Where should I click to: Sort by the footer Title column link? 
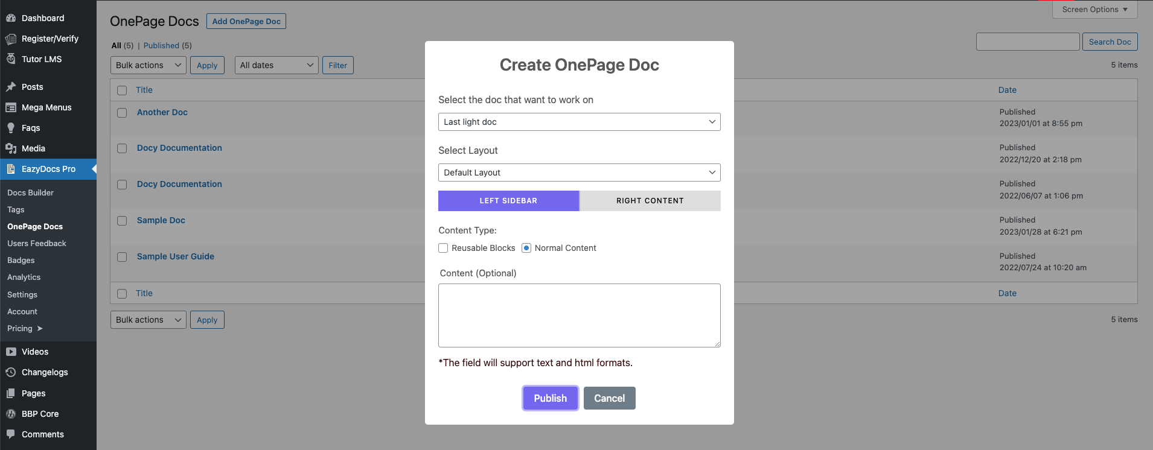pyautogui.click(x=144, y=293)
